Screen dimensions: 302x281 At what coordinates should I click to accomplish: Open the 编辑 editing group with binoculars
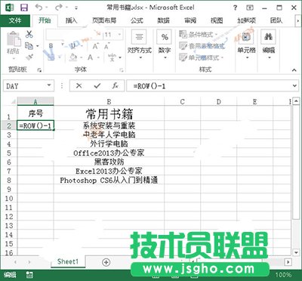pyautogui.click(x=269, y=45)
